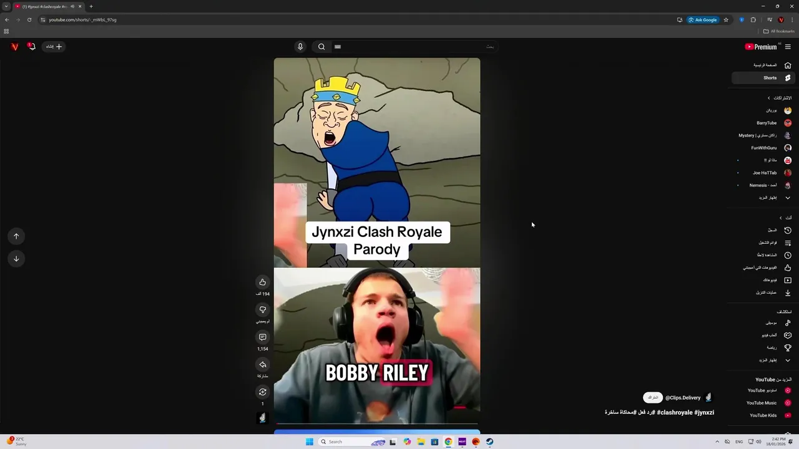Open Downloads sidebar item
This screenshot has height=449, width=799.
click(x=763, y=292)
